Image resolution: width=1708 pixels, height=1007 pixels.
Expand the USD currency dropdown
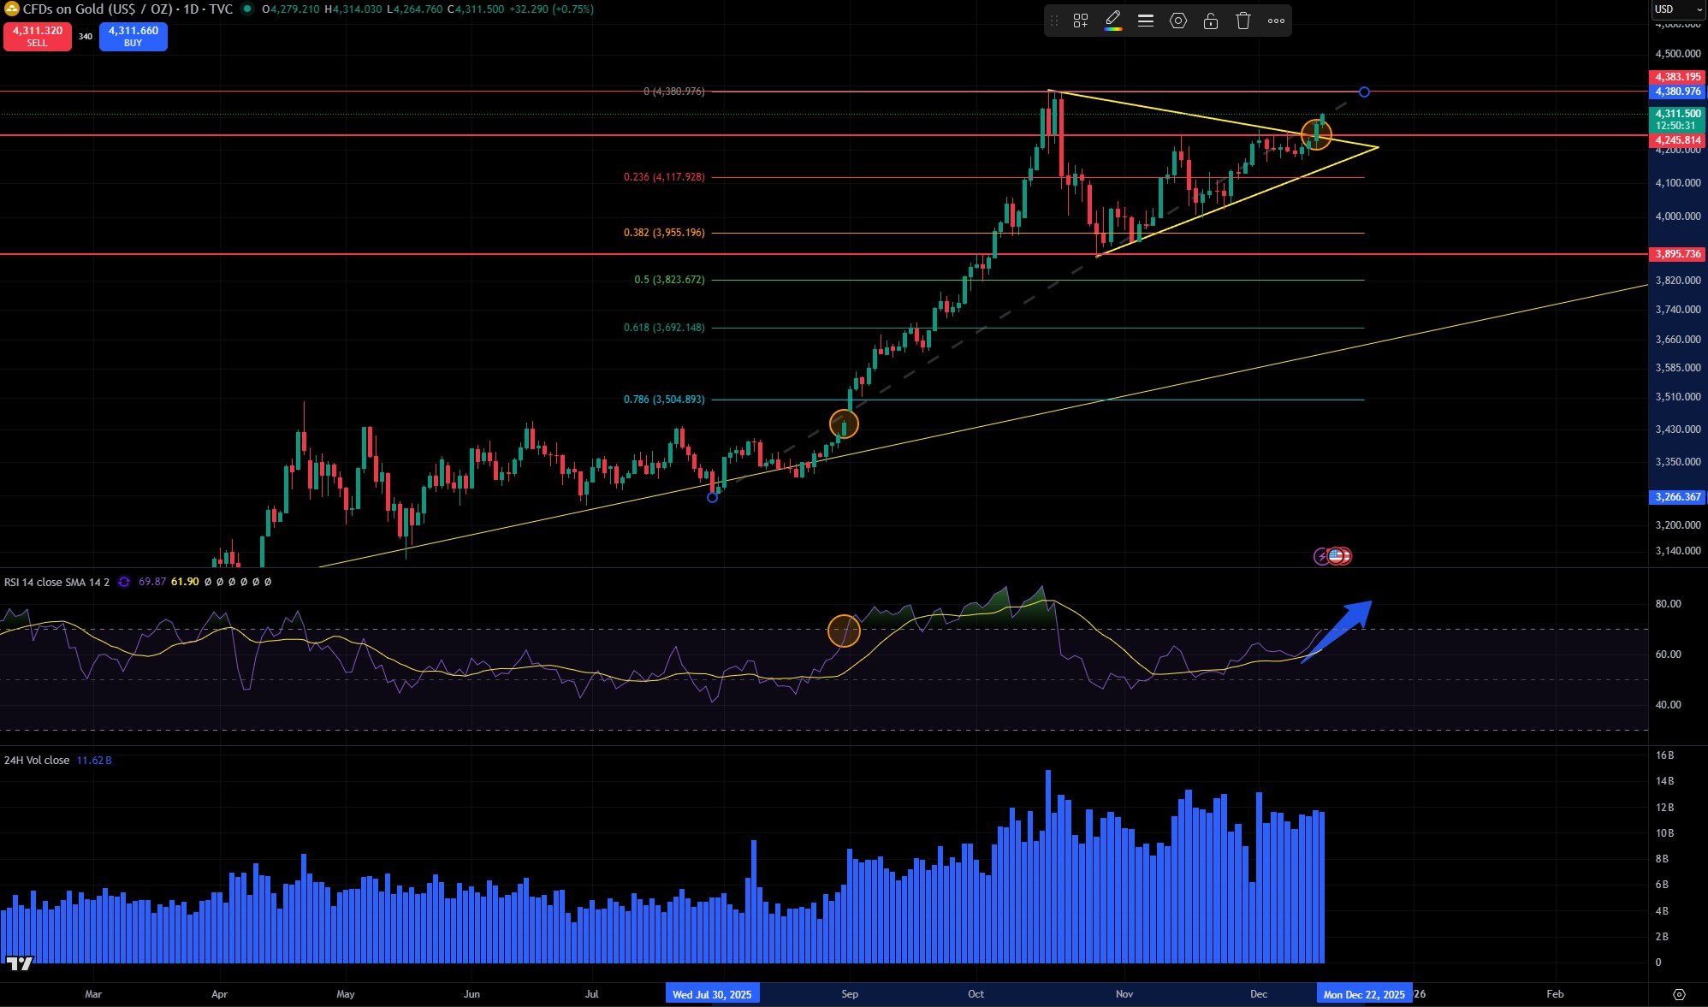click(x=1678, y=9)
